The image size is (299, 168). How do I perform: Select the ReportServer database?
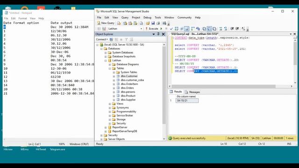pyautogui.click(x=120, y=127)
